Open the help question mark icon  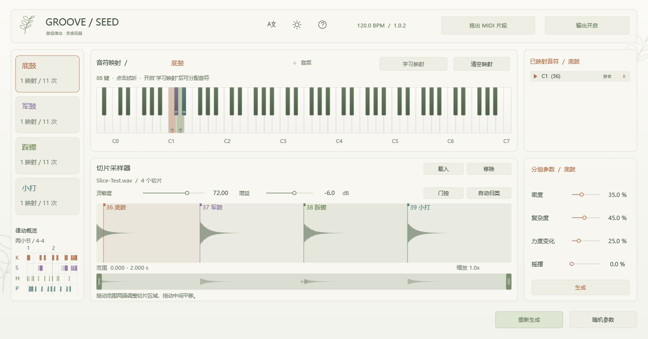323,25
